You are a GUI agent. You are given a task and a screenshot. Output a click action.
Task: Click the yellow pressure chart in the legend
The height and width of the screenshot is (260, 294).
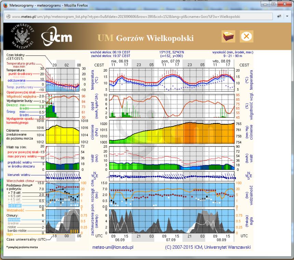point(63,132)
